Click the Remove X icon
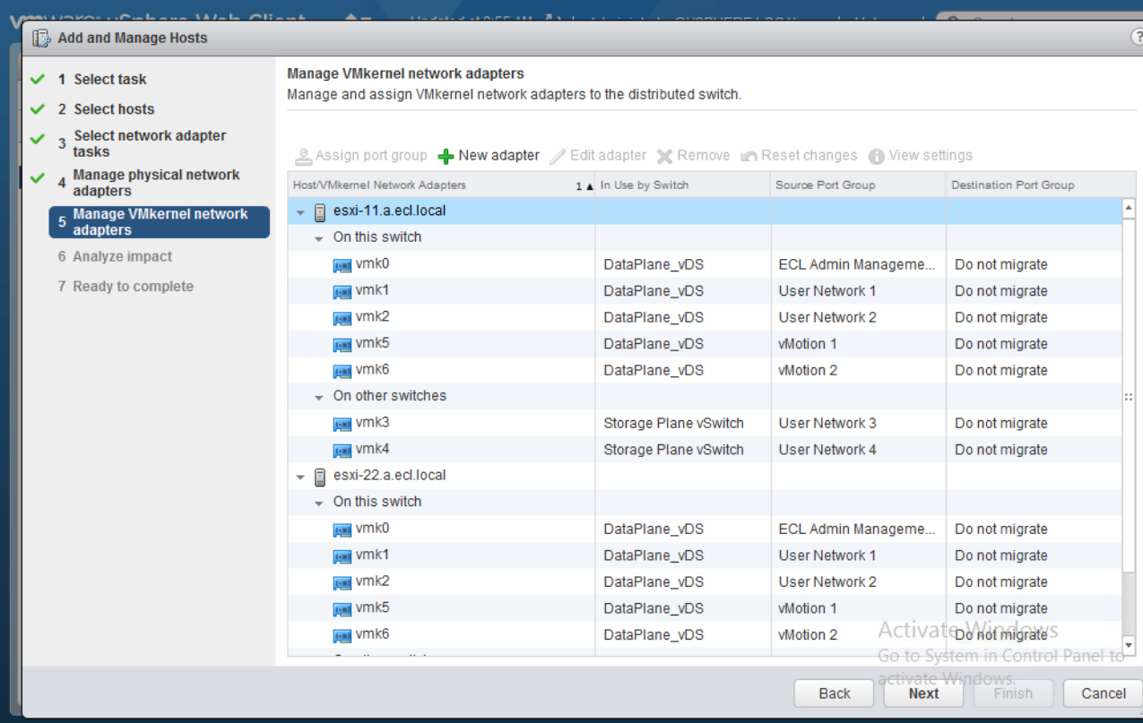Viewport: 1143px width, 723px height. pos(664,156)
